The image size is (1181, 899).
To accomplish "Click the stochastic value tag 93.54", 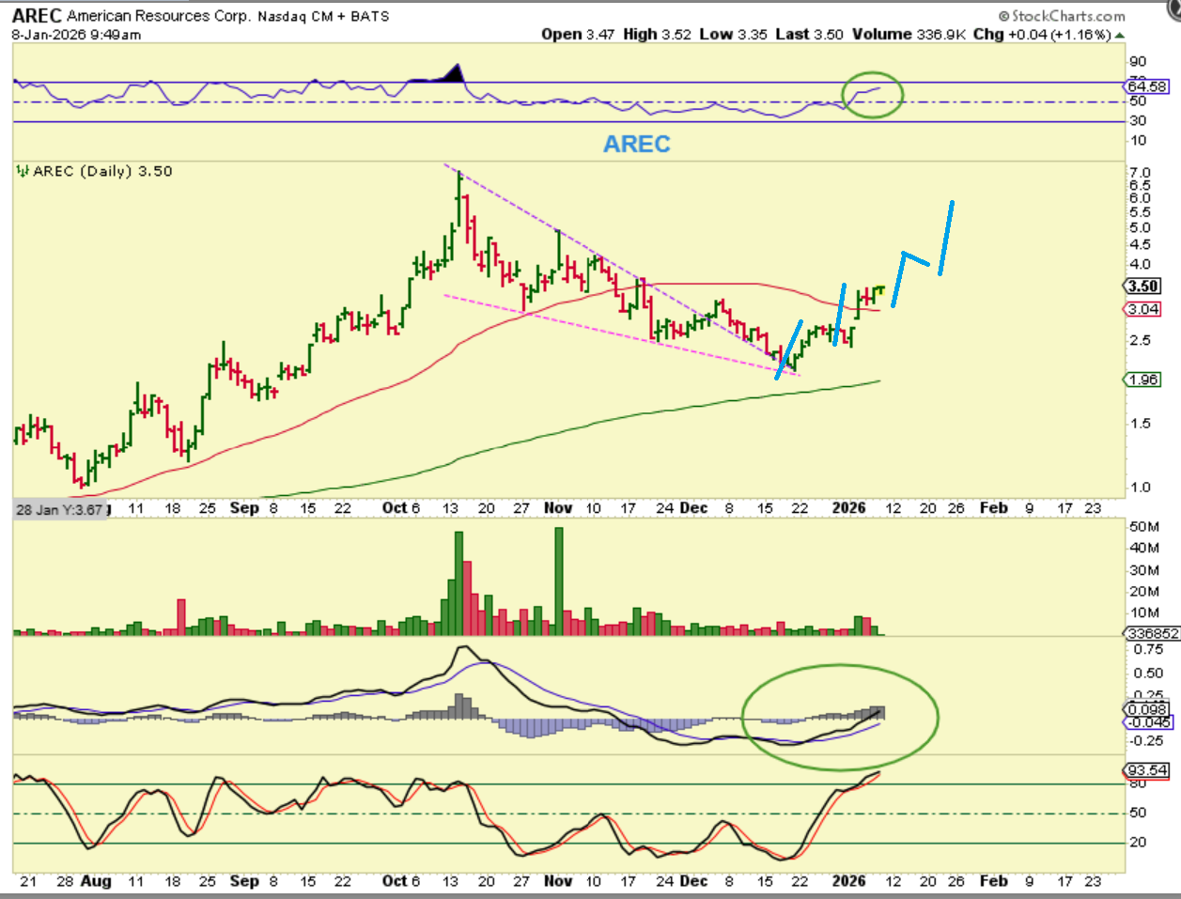I will pyautogui.click(x=1147, y=770).
